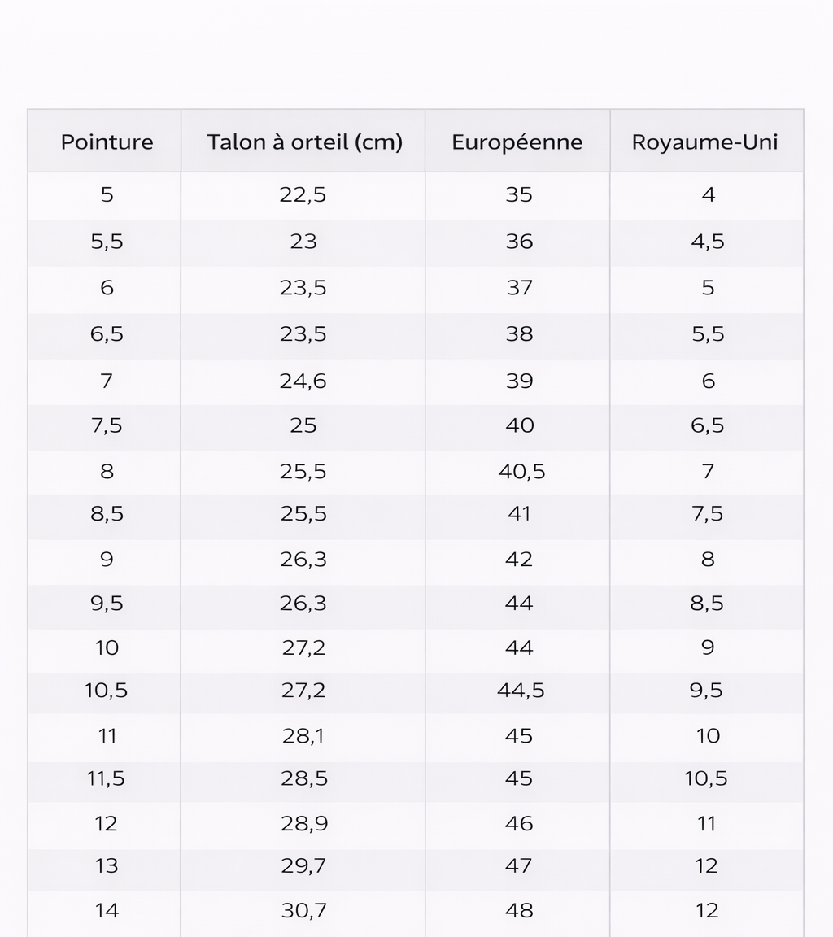Click the Européenne column header
The height and width of the screenshot is (937, 833).
(x=517, y=142)
